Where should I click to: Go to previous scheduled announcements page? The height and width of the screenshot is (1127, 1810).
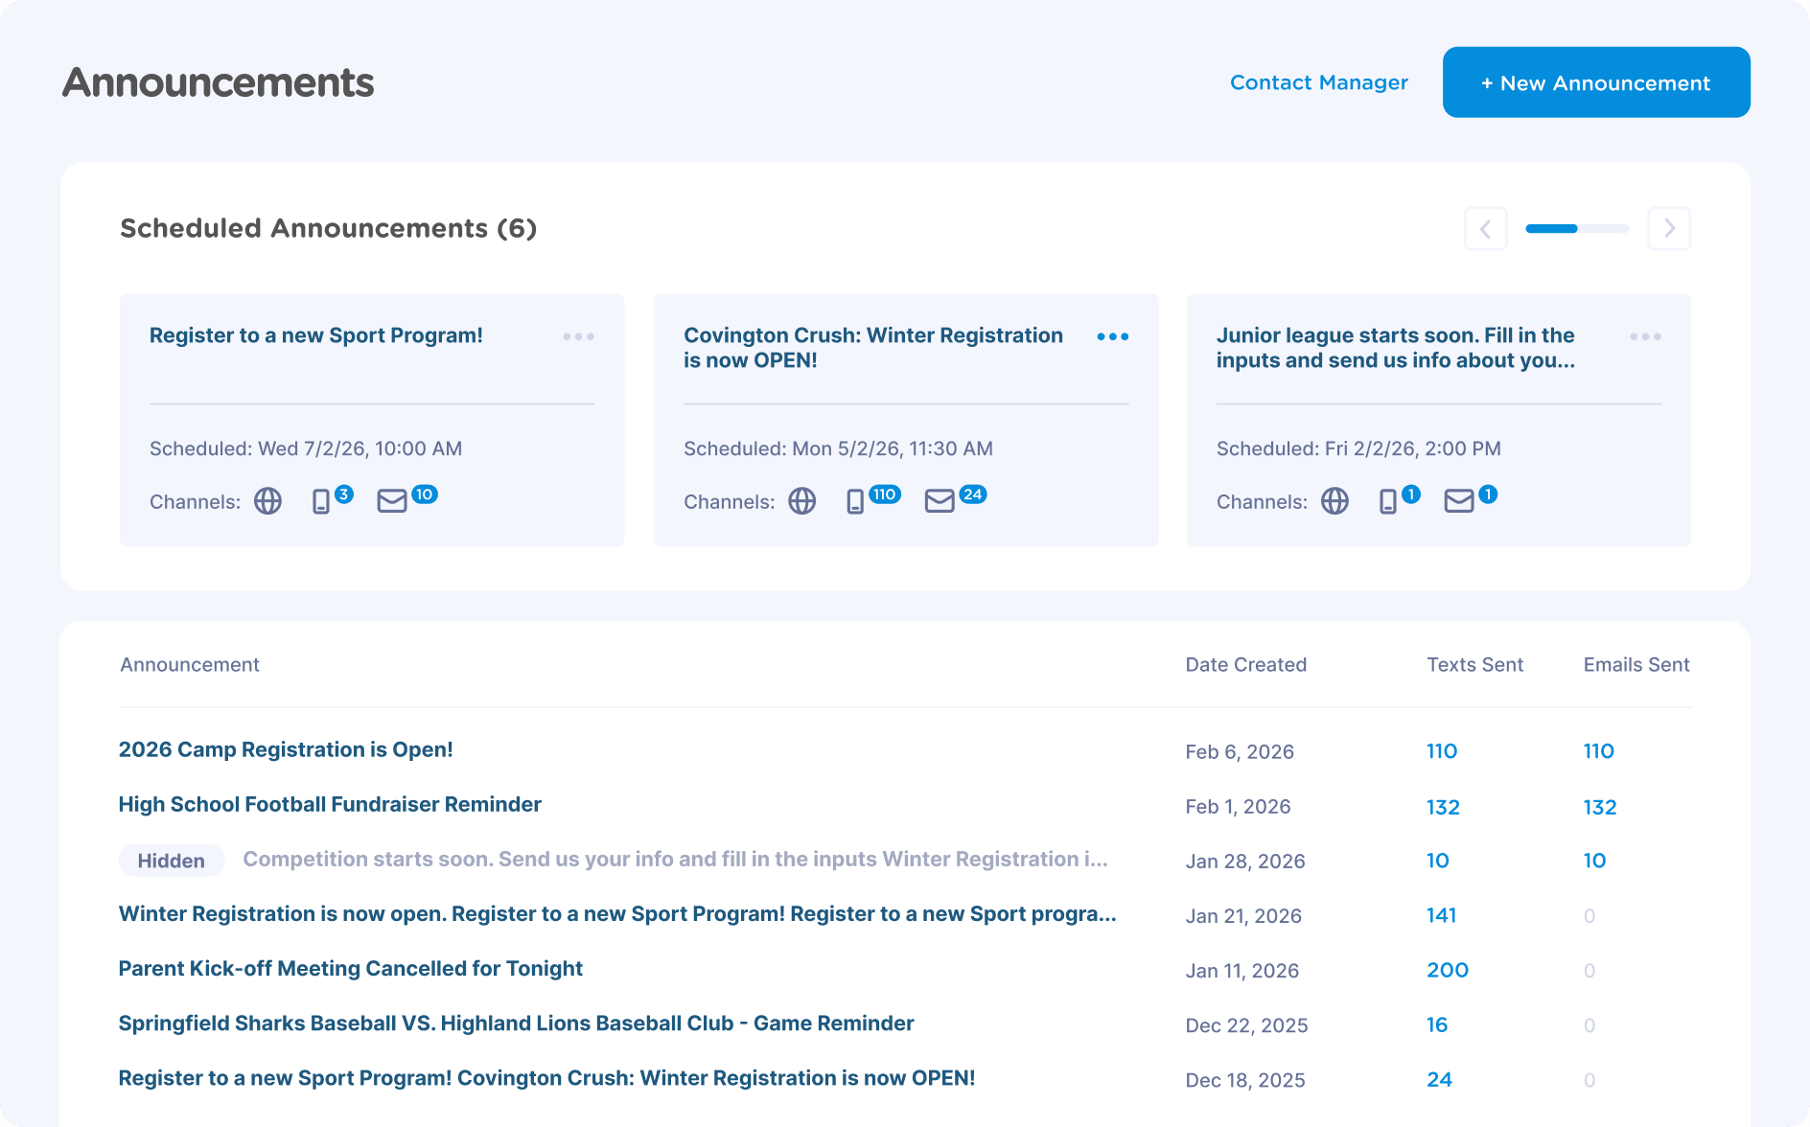pos(1486,229)
